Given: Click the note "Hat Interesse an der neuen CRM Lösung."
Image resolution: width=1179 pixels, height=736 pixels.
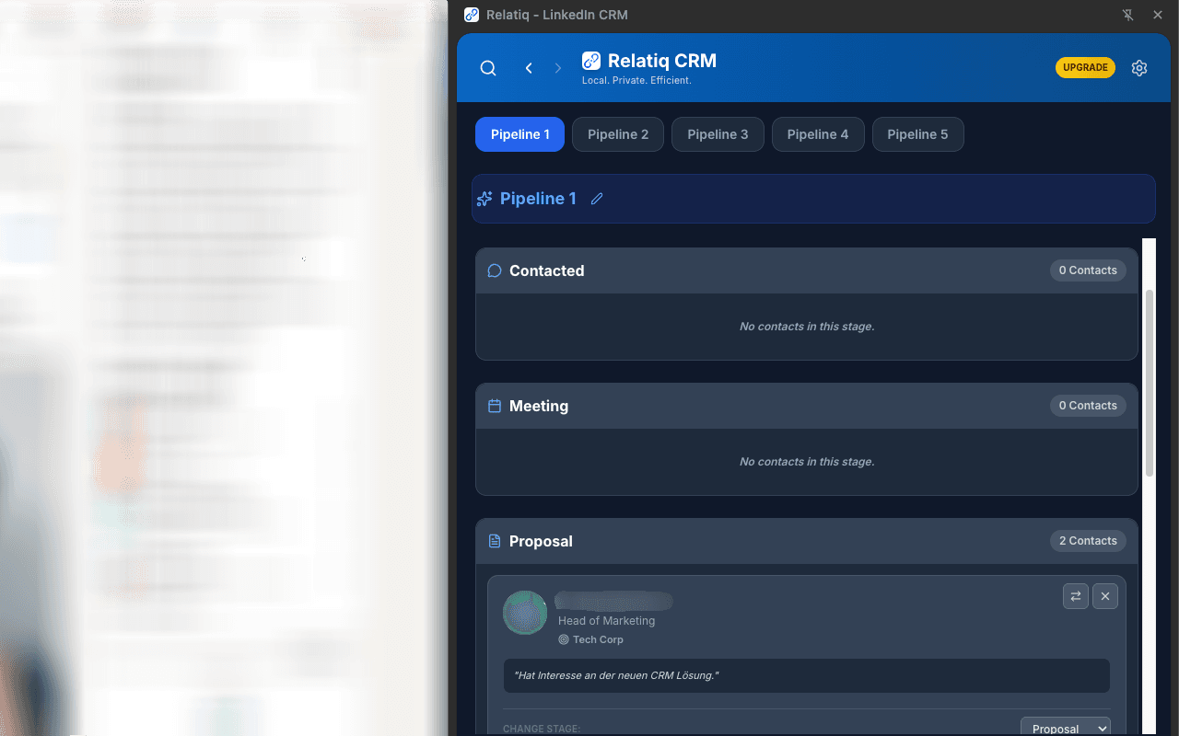Looking at the screenshot, I should tap(806, 675).
